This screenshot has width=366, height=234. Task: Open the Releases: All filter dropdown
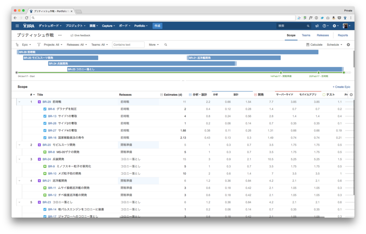tap(77, 45)
